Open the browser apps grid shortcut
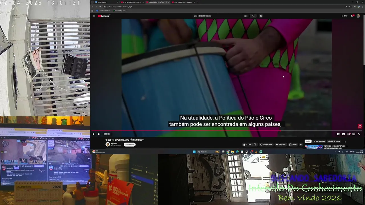Image resolution: width=365 pixels, height=205 pixels. coord(92,11)
